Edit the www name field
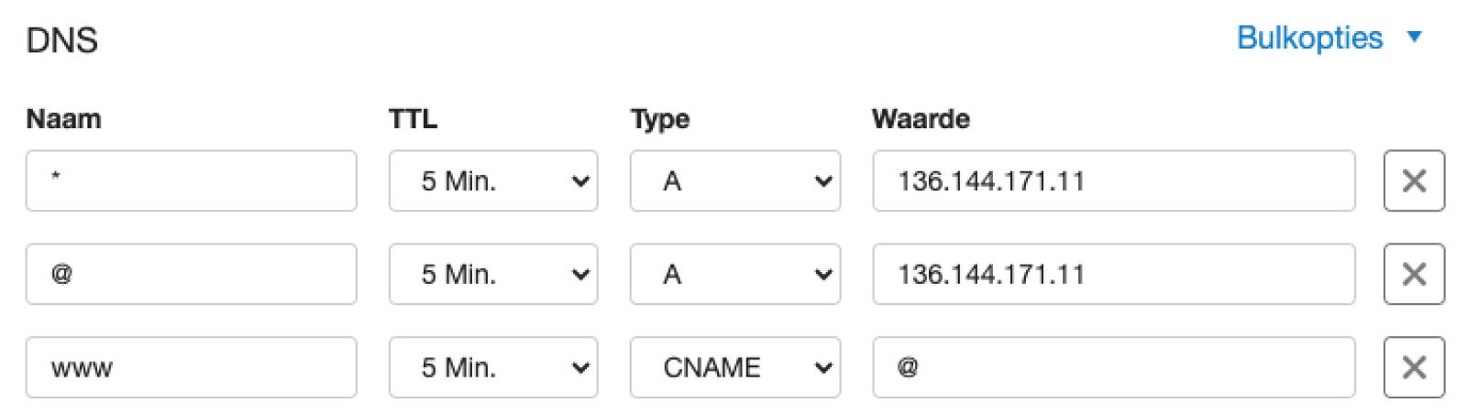1467x414 pixels. (191, 367)
